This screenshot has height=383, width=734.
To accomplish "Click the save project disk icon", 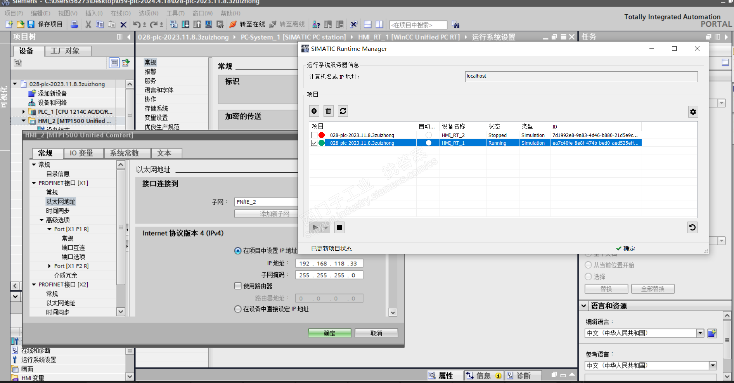I will click(x=31, y=24).
